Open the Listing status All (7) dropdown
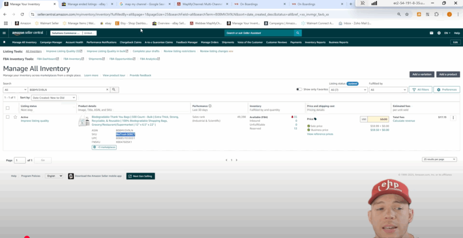463x238 pixels. [x=348, y=90]
